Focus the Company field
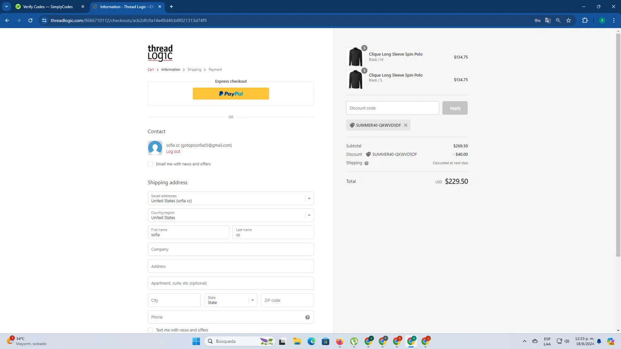Screen dimensions: 621x349 pyautogui.click(x=231, y=249)
